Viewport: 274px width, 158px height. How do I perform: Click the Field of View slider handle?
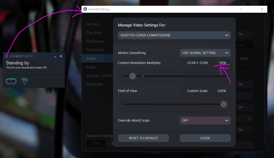coord(224,104)
